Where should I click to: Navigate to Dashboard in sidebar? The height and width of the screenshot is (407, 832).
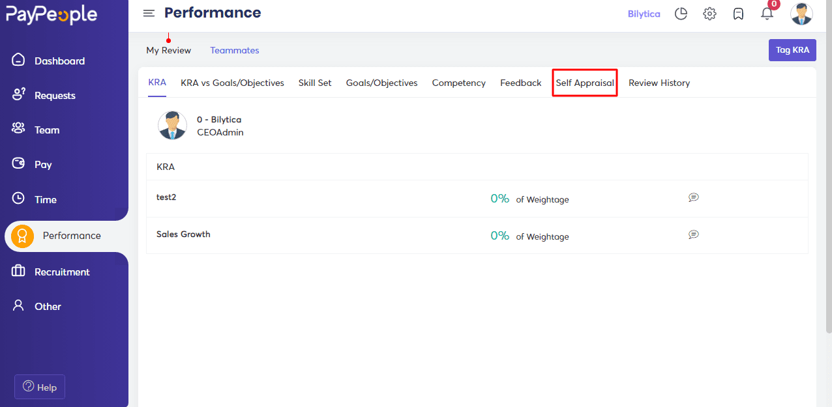[59, 61]
